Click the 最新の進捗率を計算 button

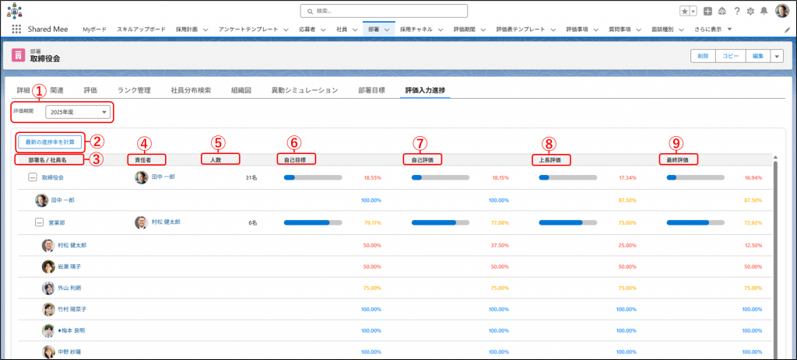(x=50, y=142)
